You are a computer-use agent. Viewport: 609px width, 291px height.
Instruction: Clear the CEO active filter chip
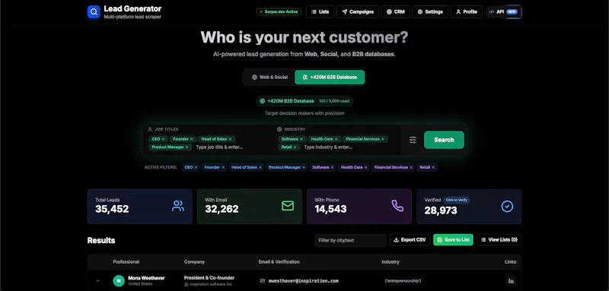(196, 167)
